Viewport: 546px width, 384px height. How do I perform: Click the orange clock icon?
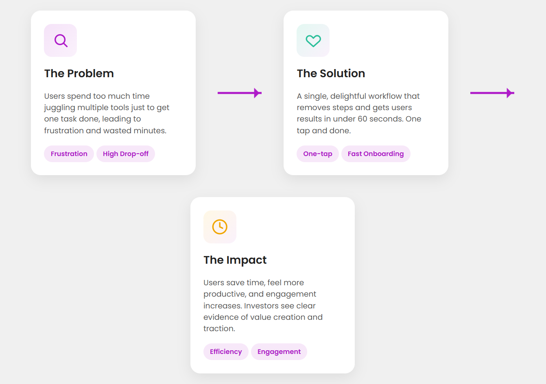220,227
